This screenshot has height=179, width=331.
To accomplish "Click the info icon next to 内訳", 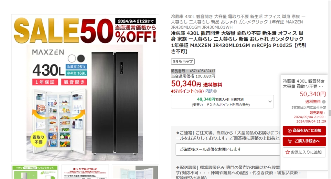I will [215, 91].
